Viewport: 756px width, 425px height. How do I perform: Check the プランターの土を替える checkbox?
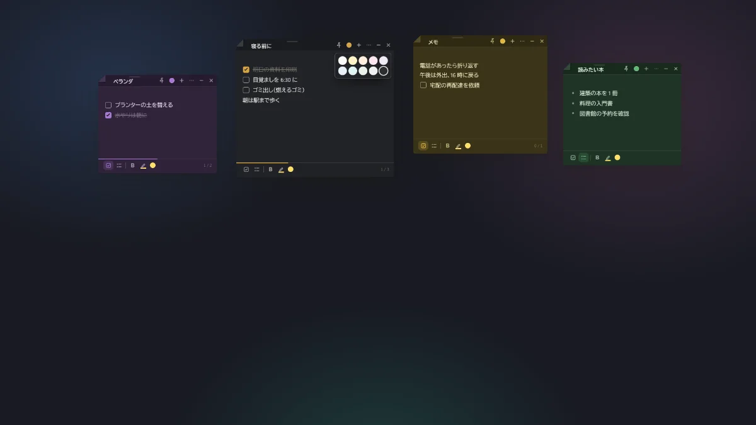pyautogui.click(x=108, y=105)
